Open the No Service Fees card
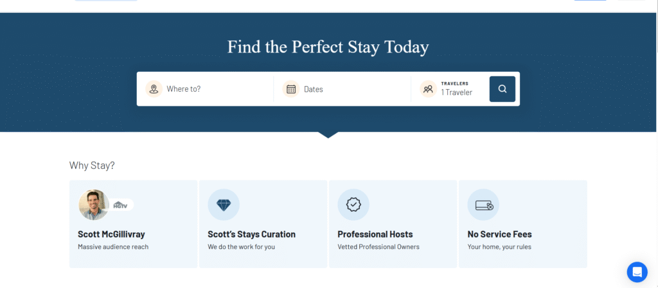 523,224
